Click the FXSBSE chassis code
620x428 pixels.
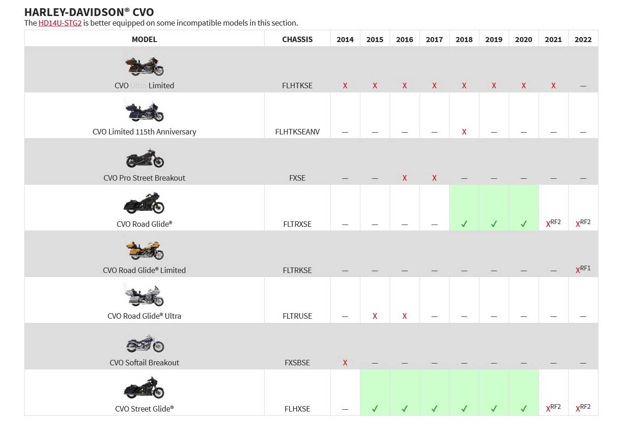[x=297, y=363]
